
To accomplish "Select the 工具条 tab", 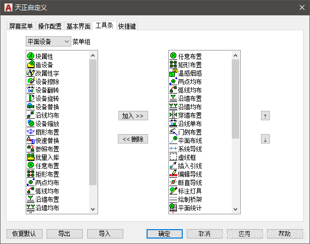I will (104, 25).
